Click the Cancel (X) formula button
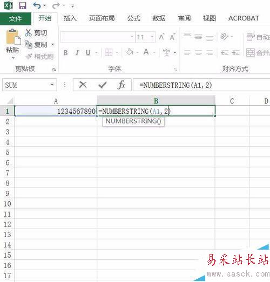Screen dimensions: 270x282 point(83,85)
